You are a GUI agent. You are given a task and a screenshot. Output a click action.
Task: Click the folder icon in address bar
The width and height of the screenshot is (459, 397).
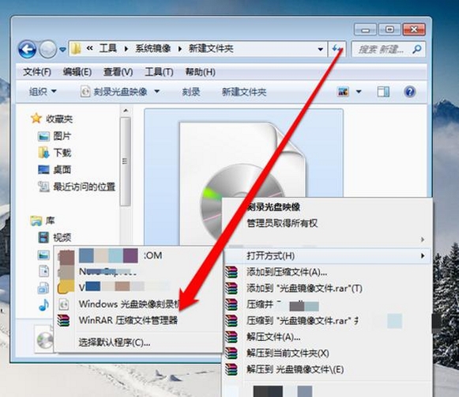click(x=76, y=48)
